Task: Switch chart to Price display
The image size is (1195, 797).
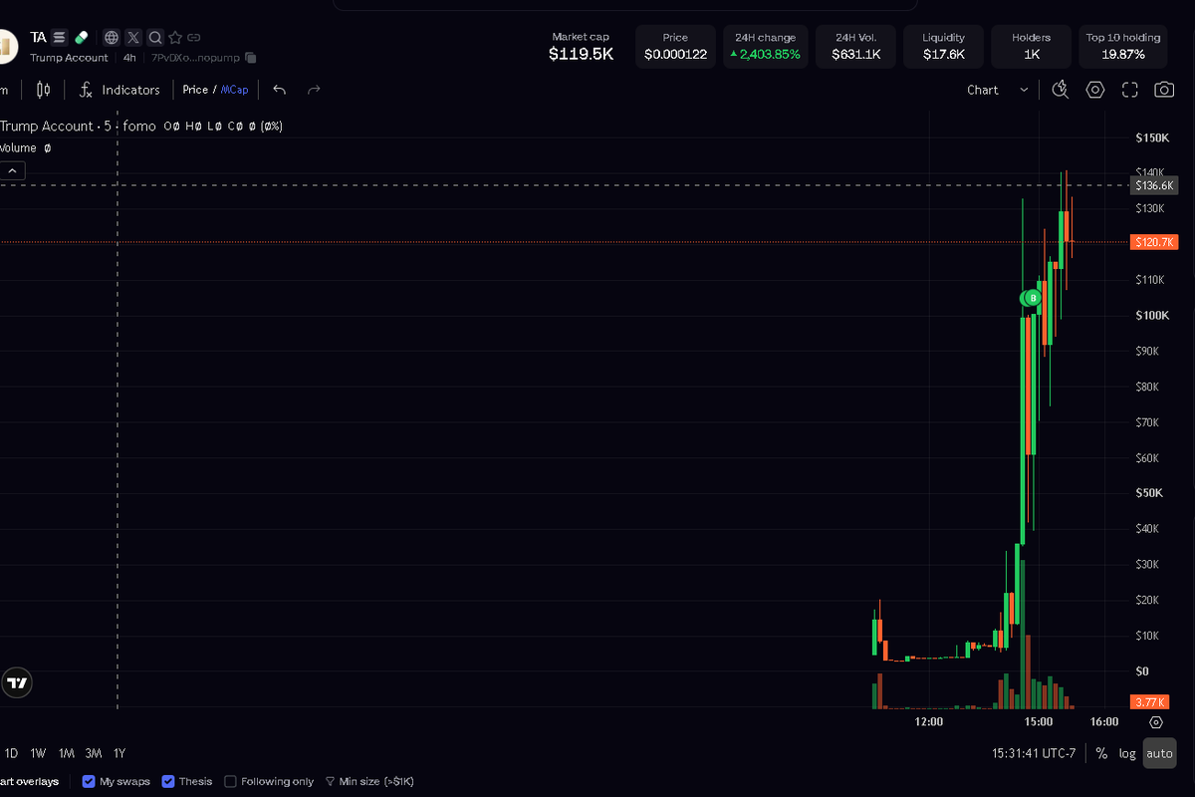Action: pos(195,90)
